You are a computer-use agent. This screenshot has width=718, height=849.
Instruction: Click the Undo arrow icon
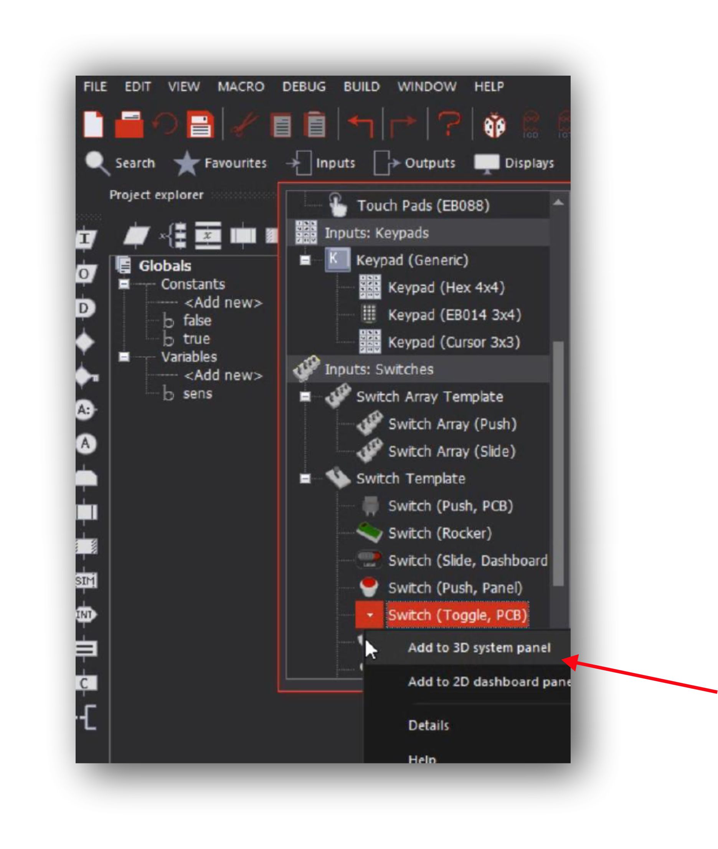pyautogui.click(x=360, y=125)
